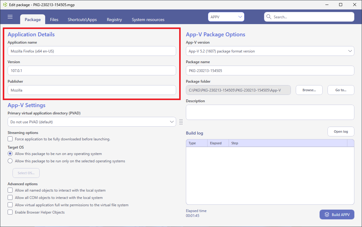Click the Build APPV button

tap(337, 214)
